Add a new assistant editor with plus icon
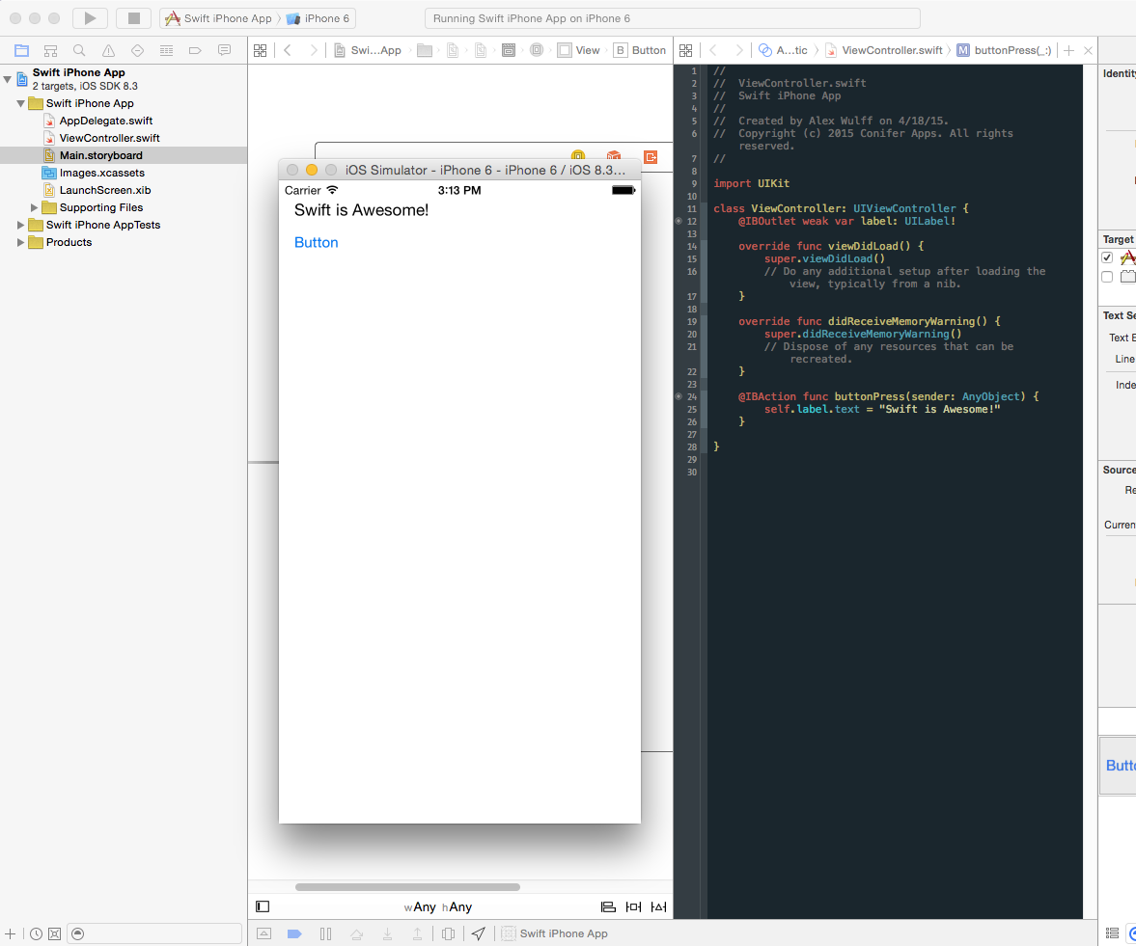The height and width of the screenshot is (946, 1136). pos(1068,51)
